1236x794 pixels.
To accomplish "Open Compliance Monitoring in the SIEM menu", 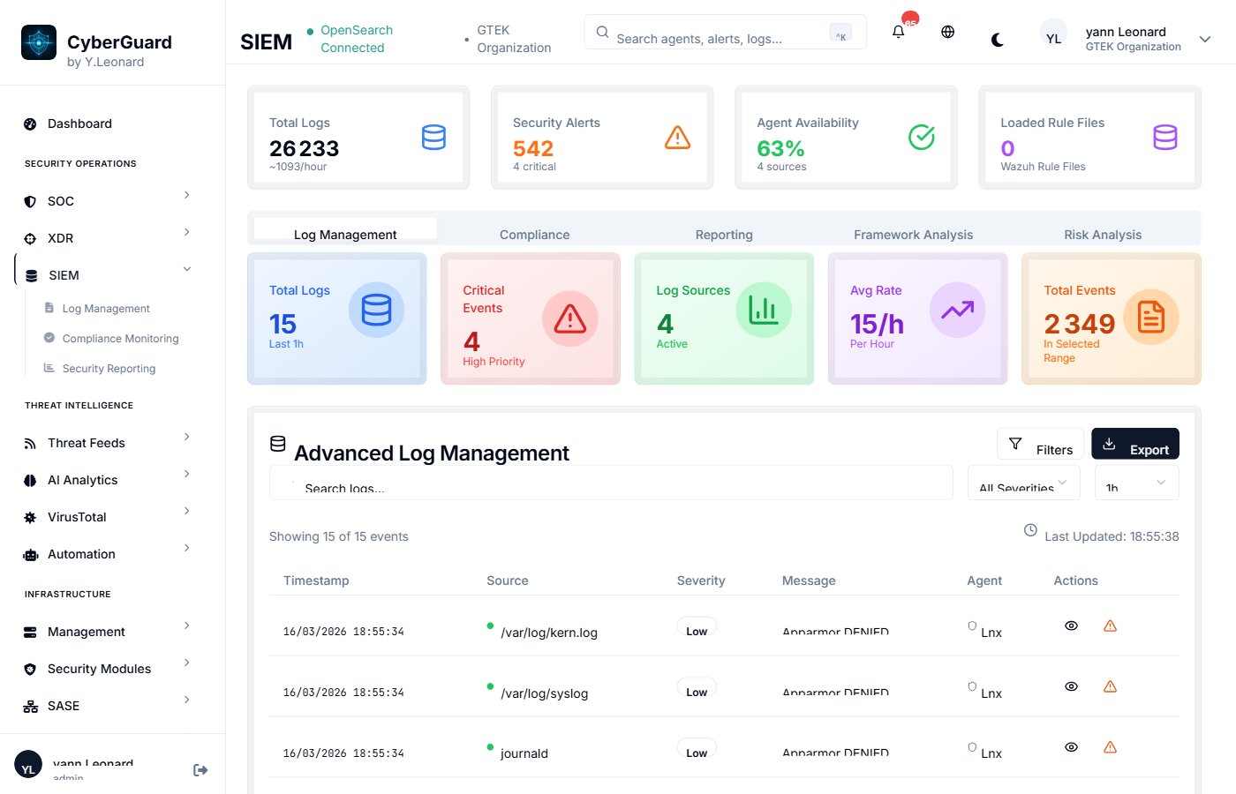I will click(x=119, y=338).
